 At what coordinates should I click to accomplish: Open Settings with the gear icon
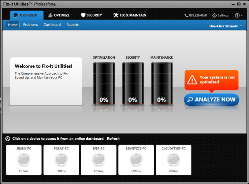click(221, 15)
